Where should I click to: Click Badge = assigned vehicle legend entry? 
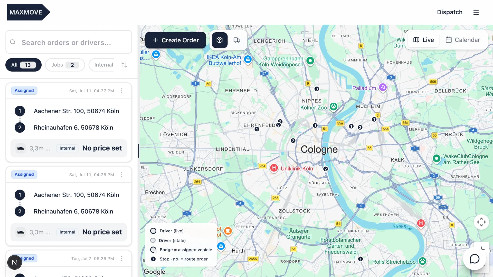[x=181, y=250]
